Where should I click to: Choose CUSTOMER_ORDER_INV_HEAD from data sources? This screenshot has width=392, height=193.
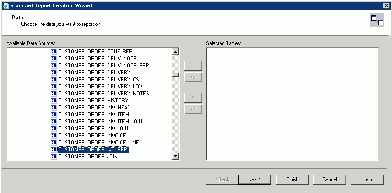(94, 108)
